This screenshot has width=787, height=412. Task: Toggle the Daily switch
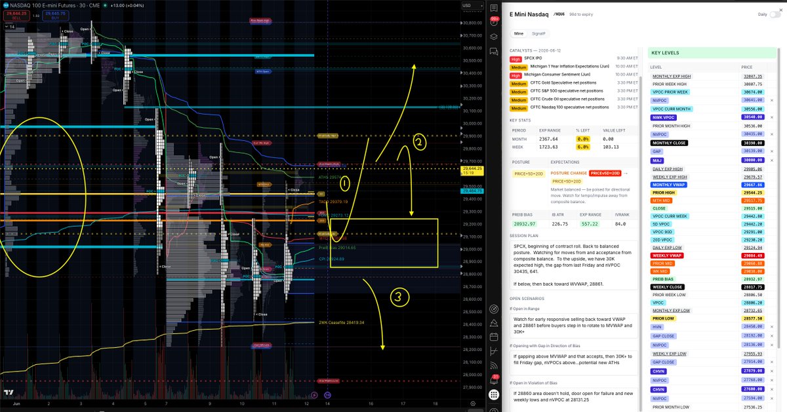click(774, 14)
